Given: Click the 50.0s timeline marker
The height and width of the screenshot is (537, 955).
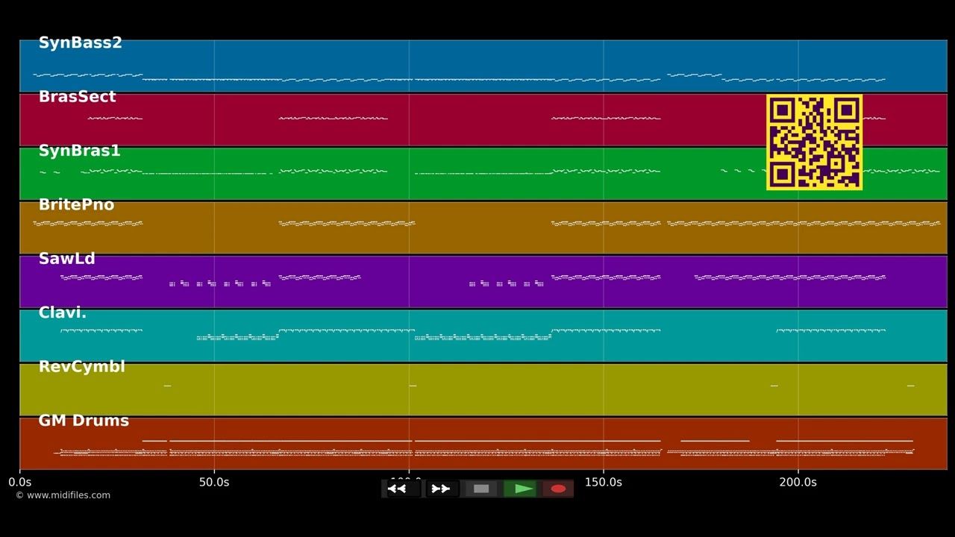Looking at the screenshot, I should click(214, 483).
